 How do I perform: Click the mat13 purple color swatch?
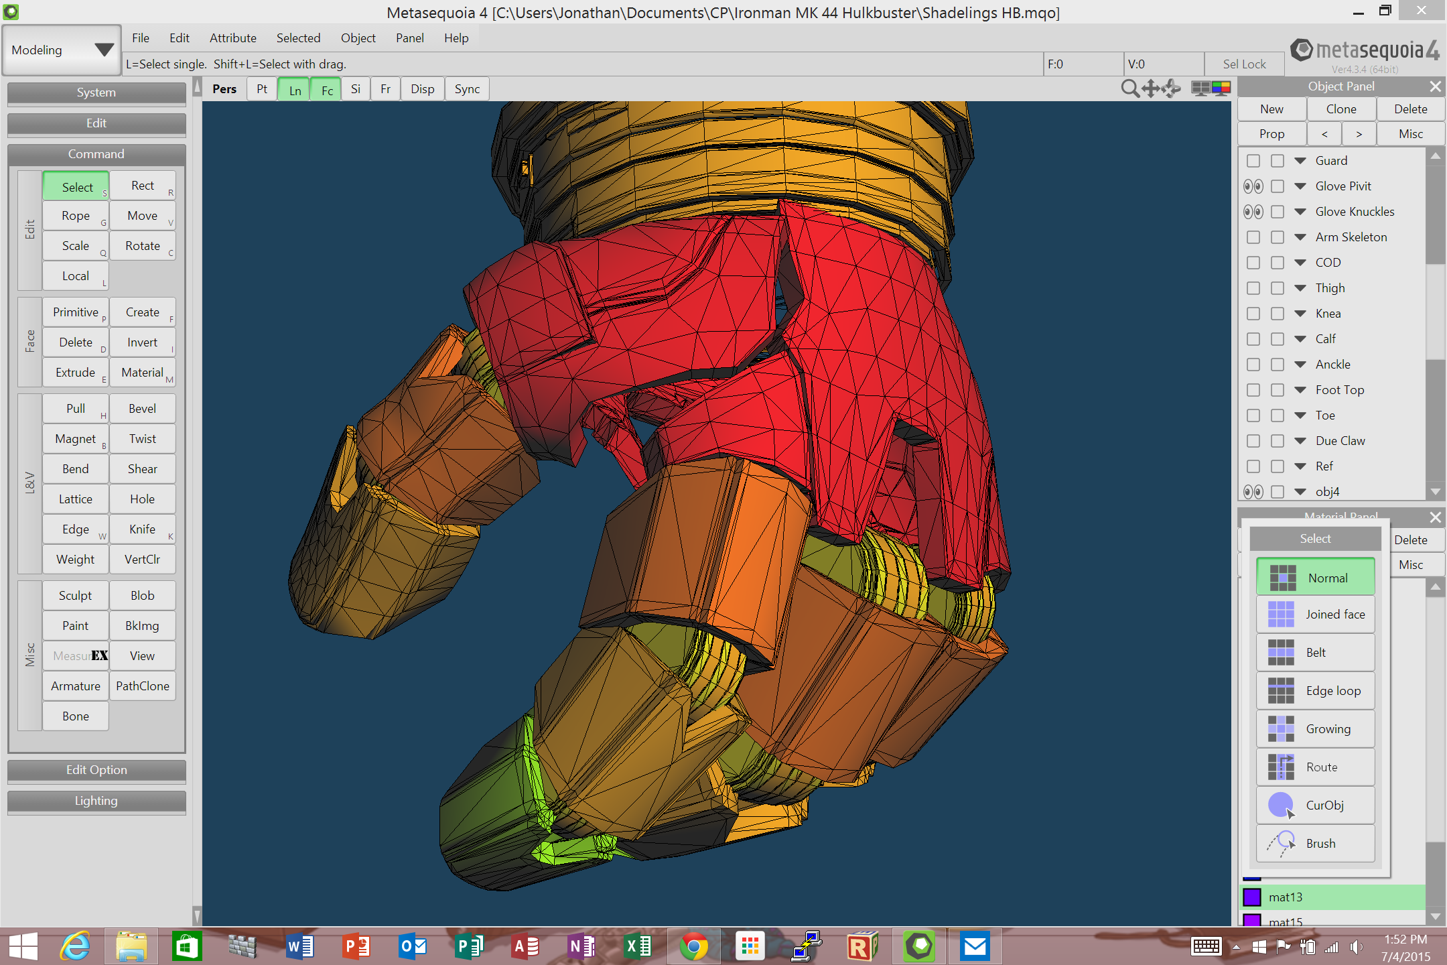point(1252,897)
